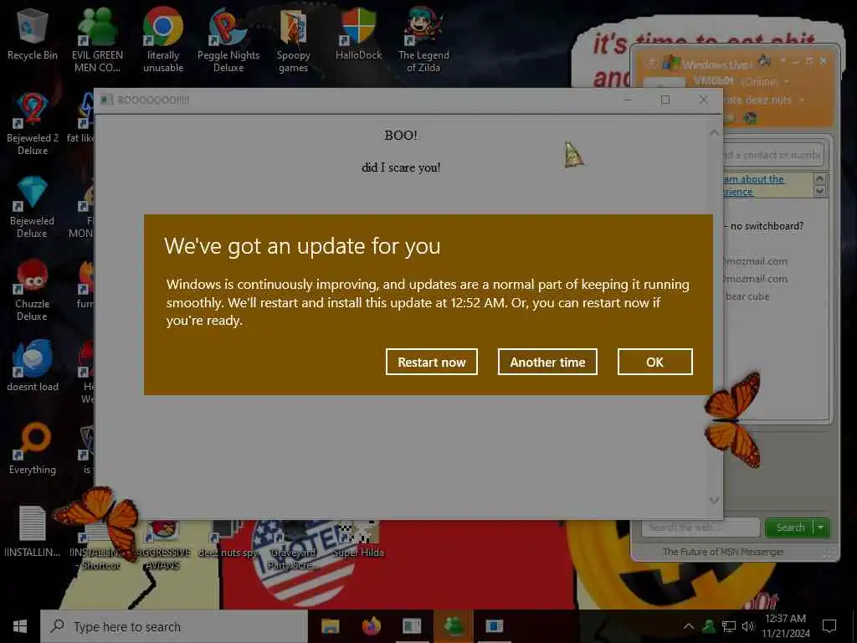Viewport: 857px width, 643px height.
Task: Select the Everything search shortcut
Action: (x=33, y=449)
